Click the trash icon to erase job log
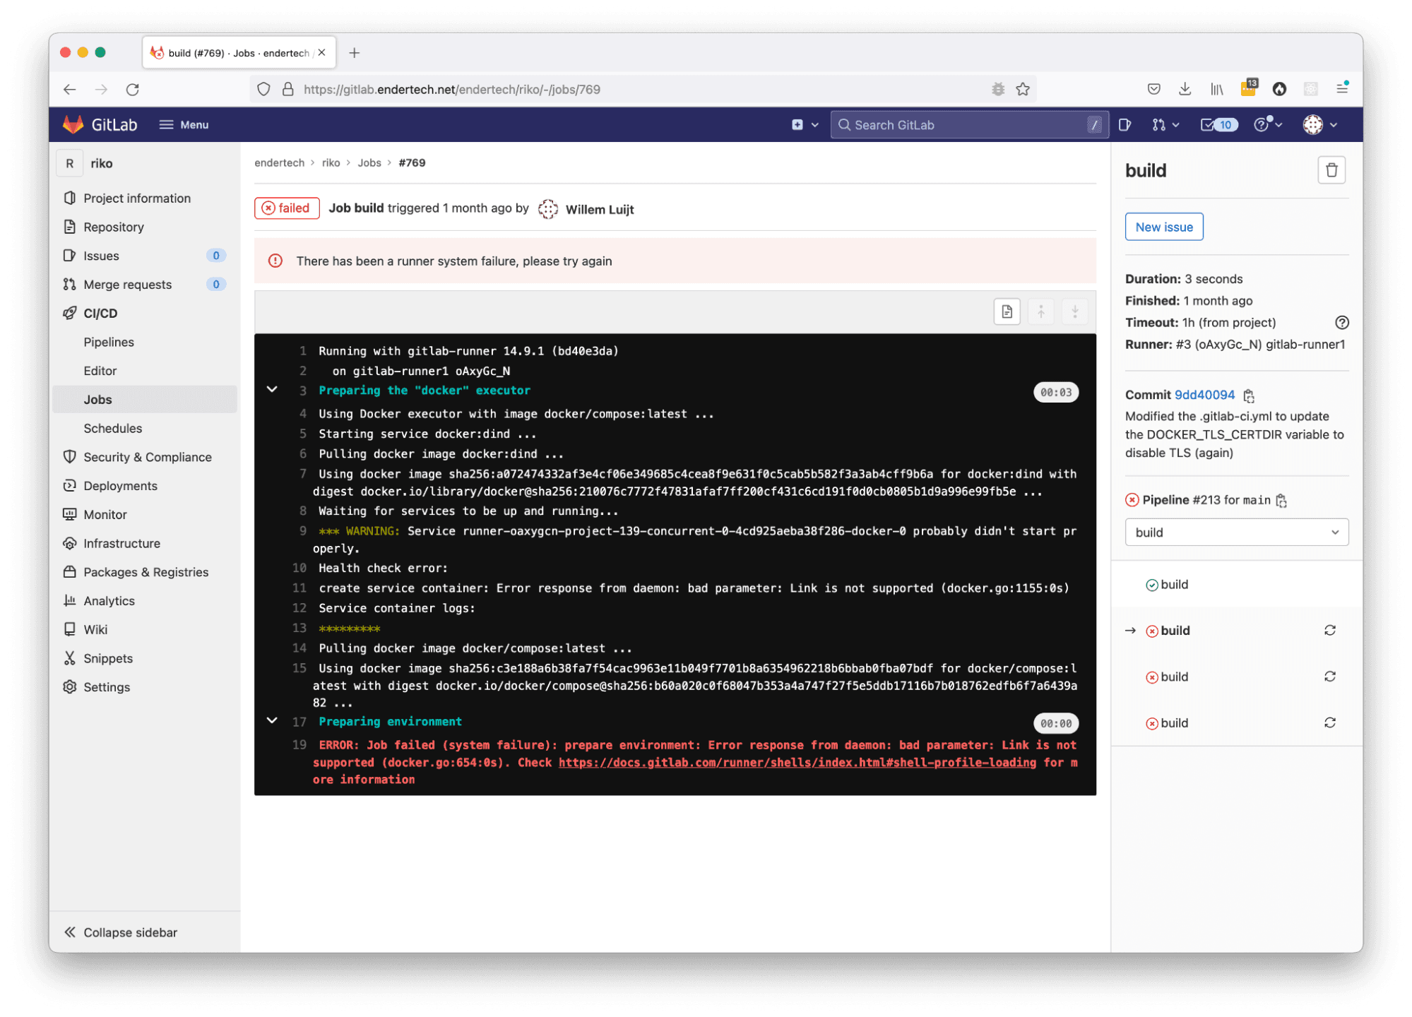 tap(1331, 170)
